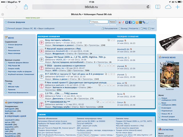The width and height of the screenshot is (183, 137).
Task: Close the B6club.Ru tab
Action: point(3,14)
